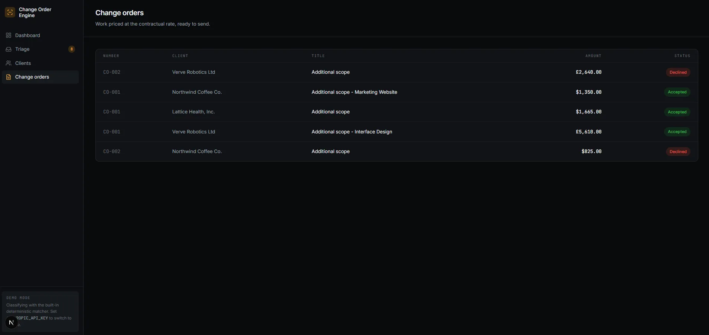The height and width of the screenshot is (335, 709).
Task: Click the £5,610.00 amount
Action: pos(588,132)
